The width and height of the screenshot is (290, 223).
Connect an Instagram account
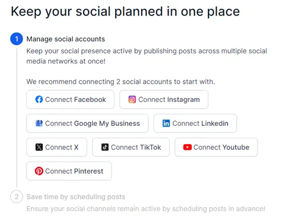tap(164, 100)
